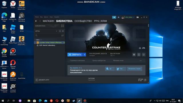This screenshot has width=183, height=103.
Task: Open dropdown arrow beside ЗАКРЫТЬ button
Action: pos(85,55)
